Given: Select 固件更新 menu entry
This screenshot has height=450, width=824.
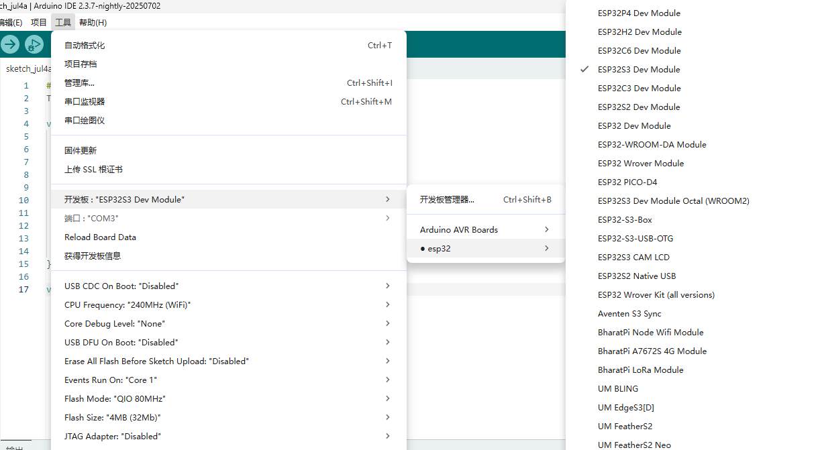Looking at the screenshot, I should pos(229,151).
